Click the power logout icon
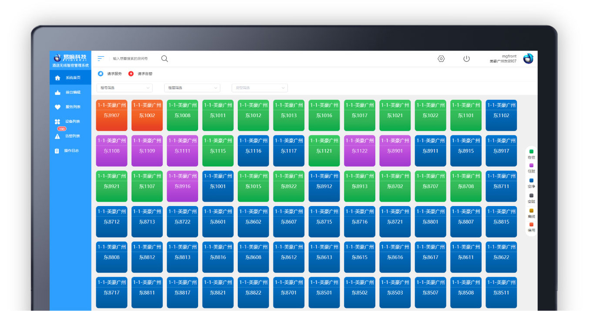 (x=466, y=59)
